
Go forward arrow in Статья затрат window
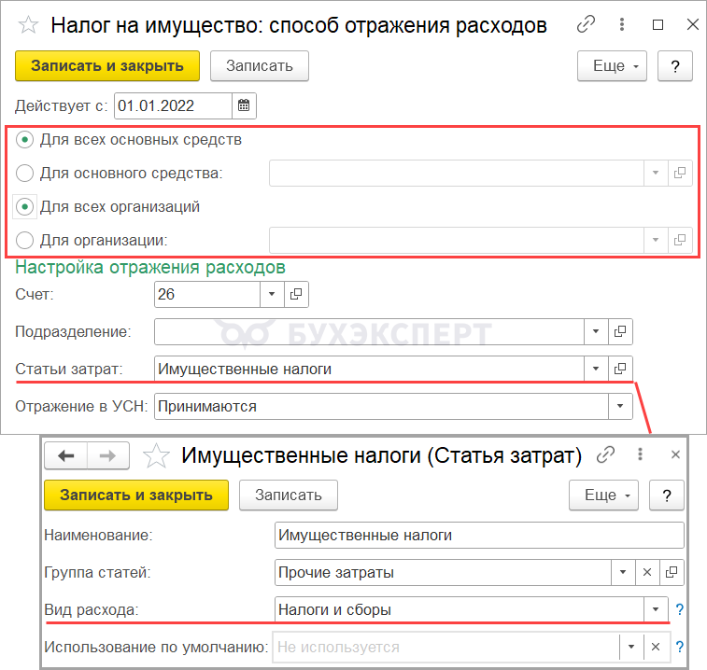[107, 456]
